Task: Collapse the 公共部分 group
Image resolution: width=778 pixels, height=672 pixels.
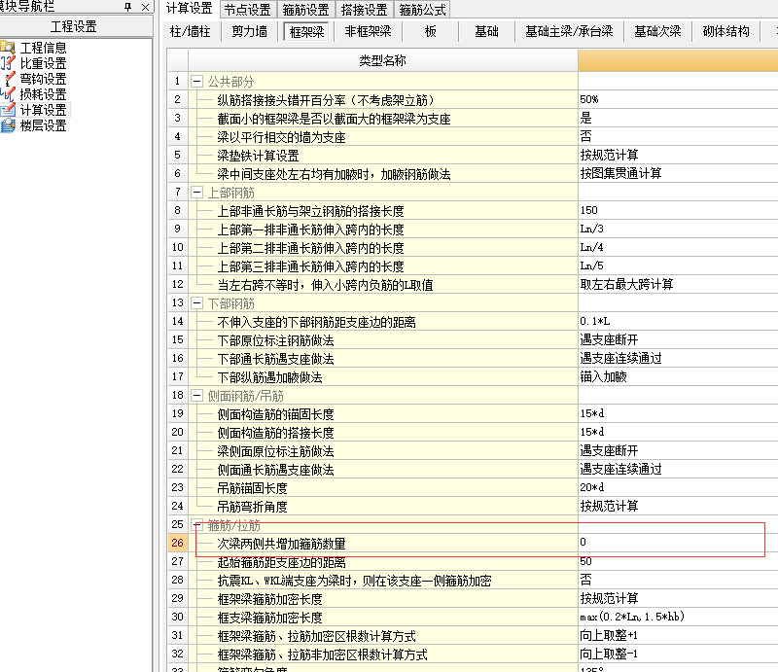Action: click(197, 82)
